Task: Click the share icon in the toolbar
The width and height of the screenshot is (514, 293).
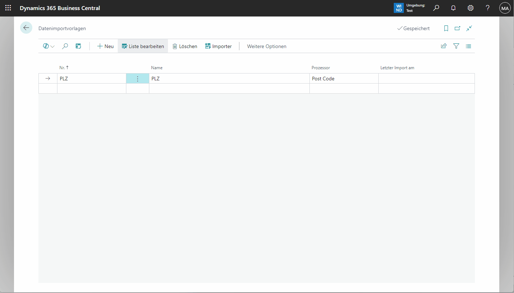Action: (444, 46)
